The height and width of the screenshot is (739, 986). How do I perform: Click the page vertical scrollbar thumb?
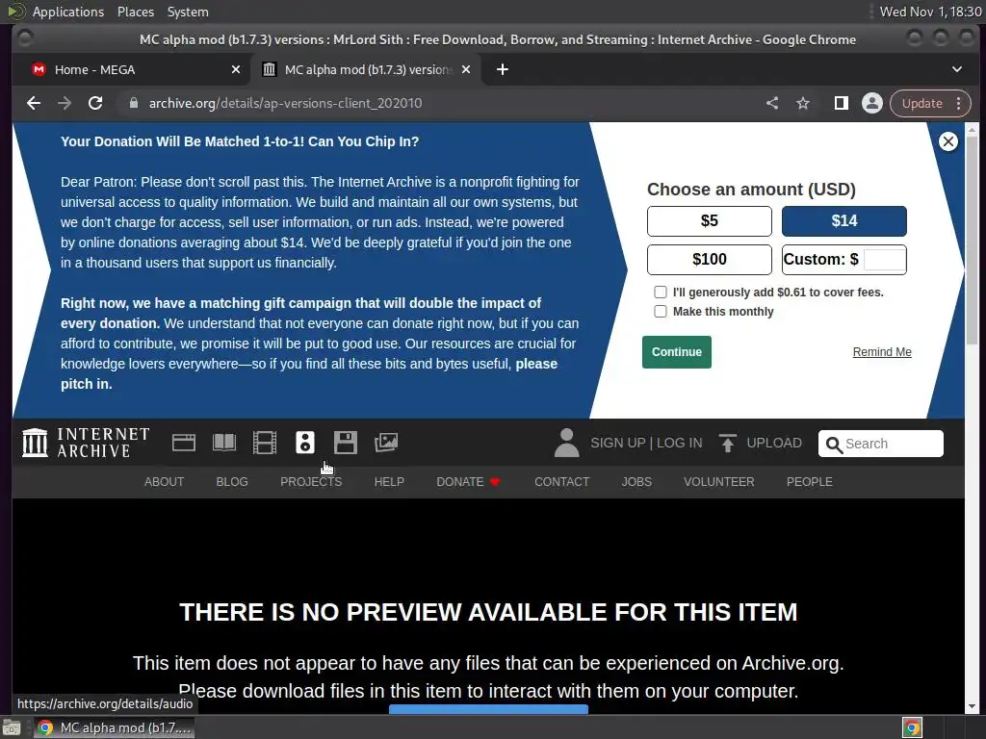(x=972, y=240)
